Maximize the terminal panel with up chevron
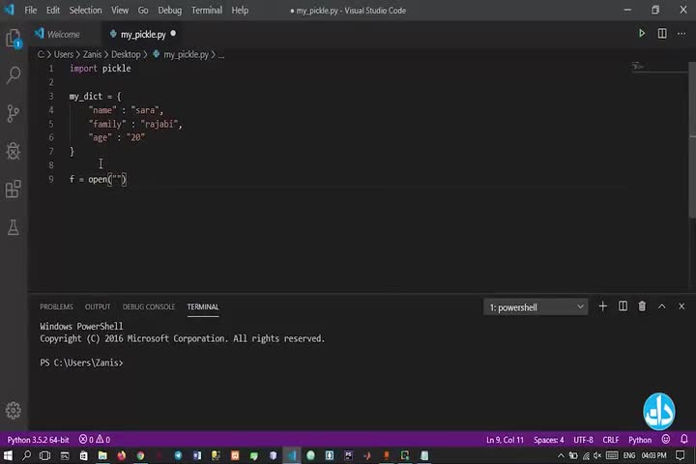Screen dimensions: 696x464 662,306
